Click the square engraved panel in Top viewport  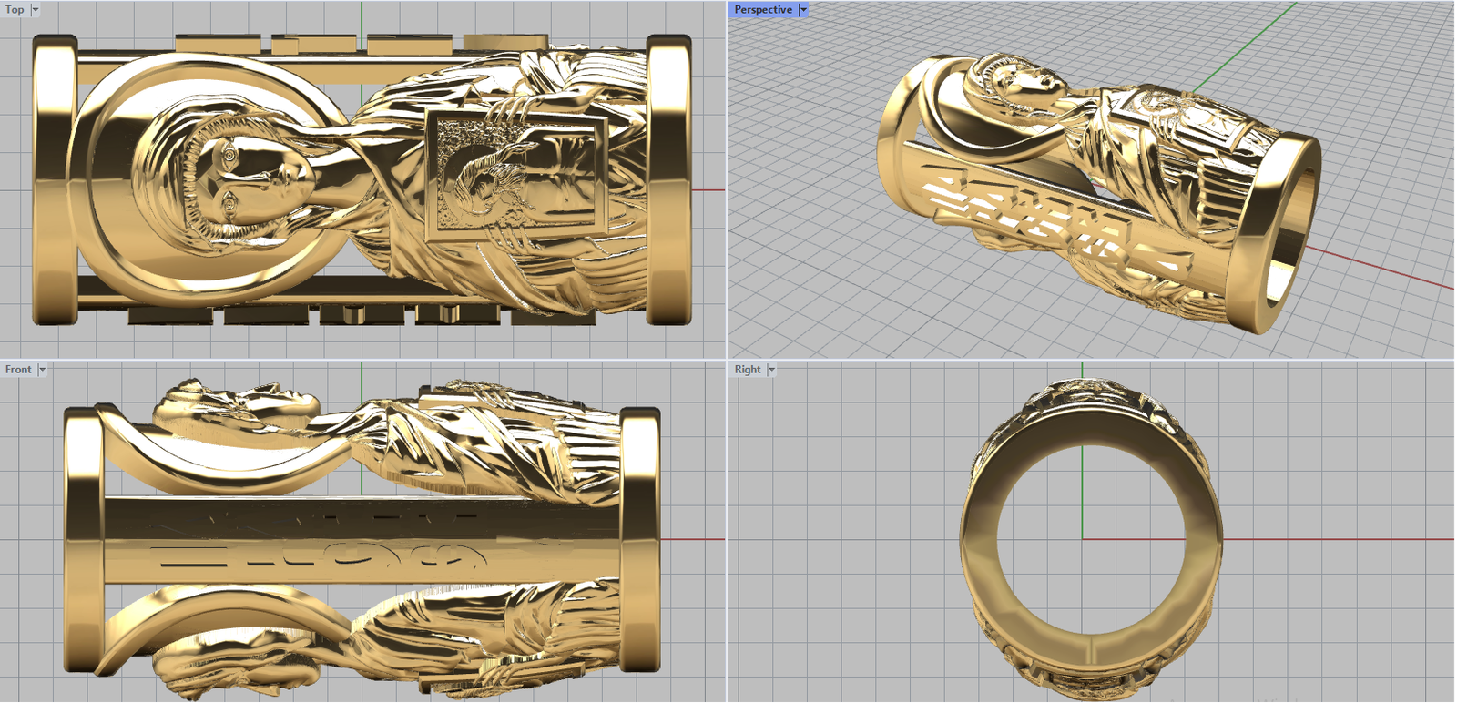[515, 173]
